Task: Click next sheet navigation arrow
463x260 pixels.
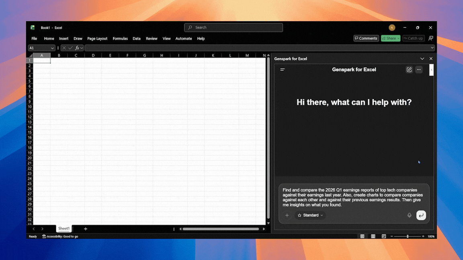Action: 42,229
